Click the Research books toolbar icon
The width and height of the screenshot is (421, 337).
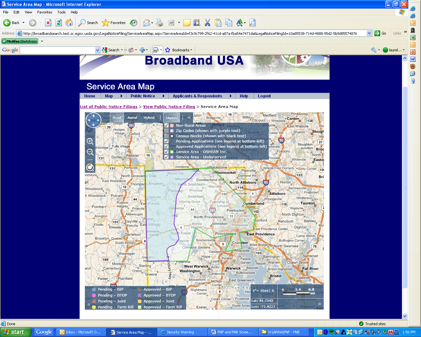197,23
